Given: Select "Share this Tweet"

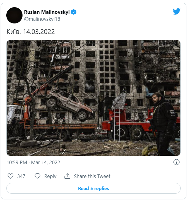Looking at the screenshot, I should pos(92,176).
